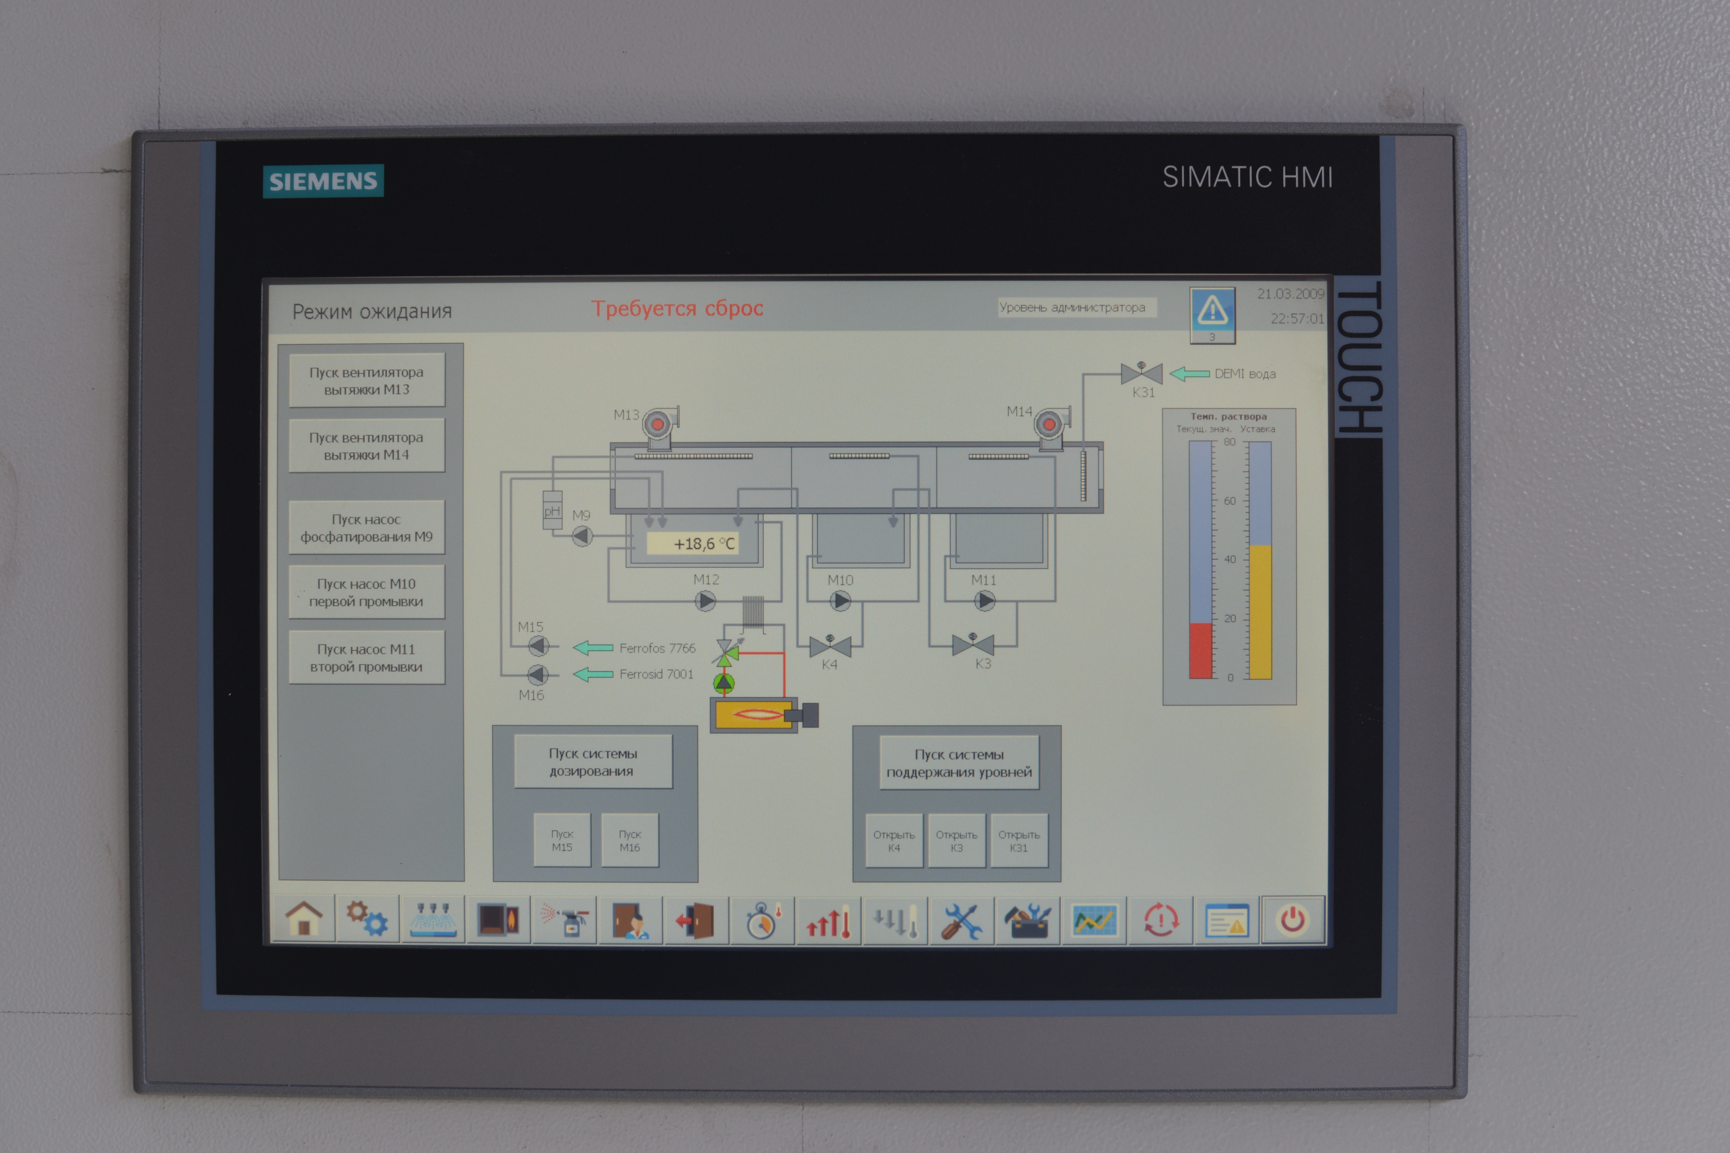The width and height of the screenshot is (1730, 1153).
Task: Click the 'Уставка' yellow setpoint bar
Action: tap(1261, 560)
